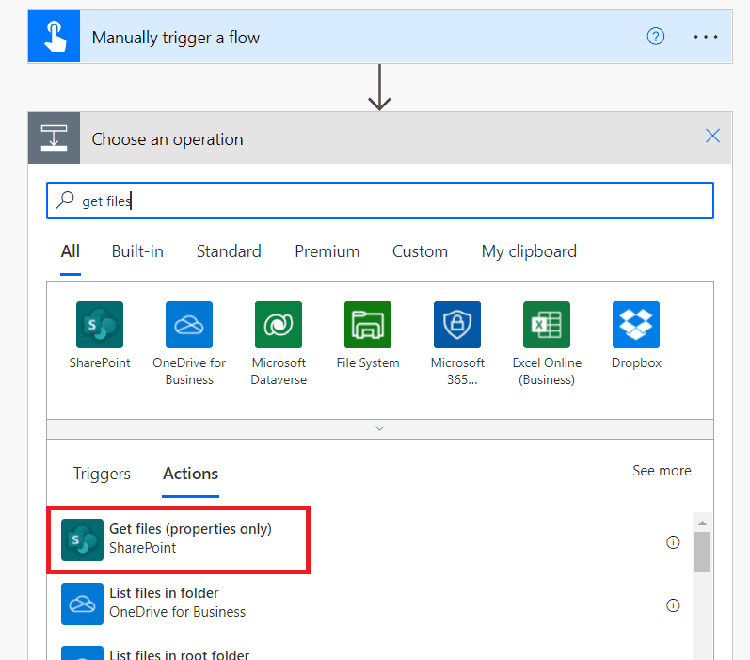The height and width of the screenshot is (660, 750).
Task: Select the SharePoint connector icon
Action: click(100, 325)
